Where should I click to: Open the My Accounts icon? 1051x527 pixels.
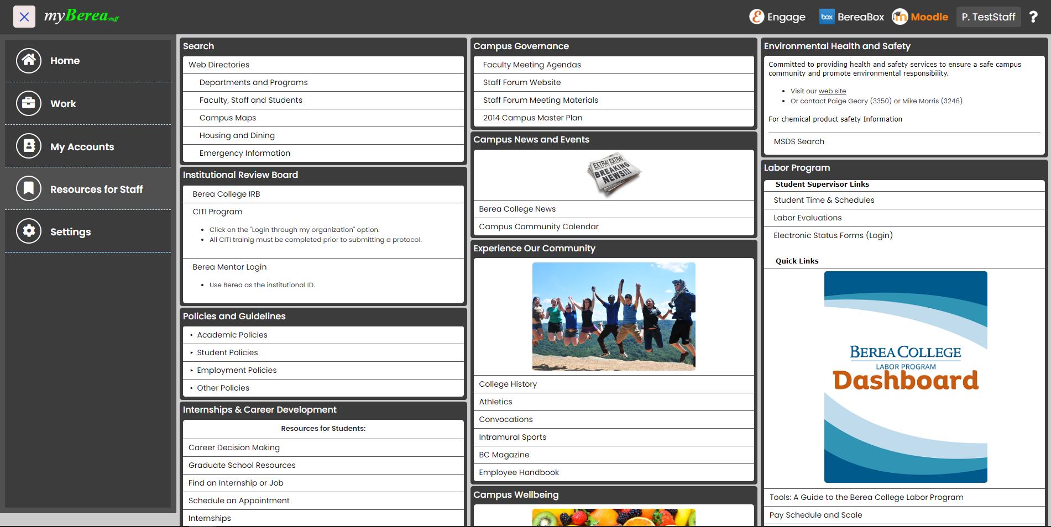(29, 146)
